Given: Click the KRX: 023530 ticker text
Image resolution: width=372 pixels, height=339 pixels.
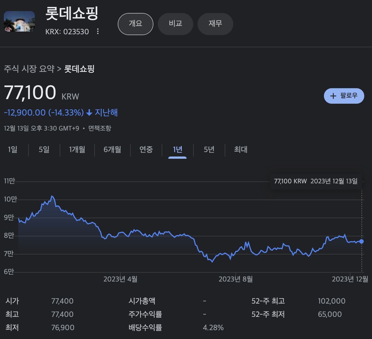Looking at the screenshot, I should [x=67, y=32].
